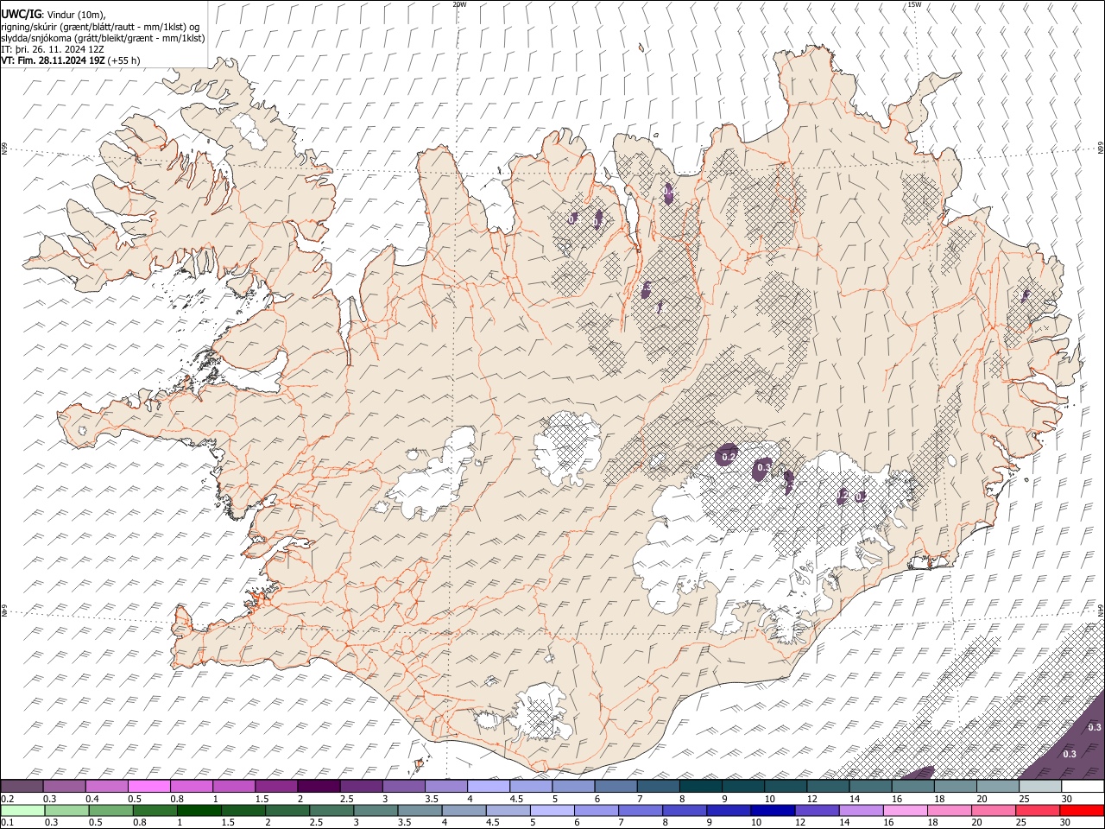Click the upper-row swatch between 8 and 9
Screen dimensions: 1105x829
click(701, 787)
